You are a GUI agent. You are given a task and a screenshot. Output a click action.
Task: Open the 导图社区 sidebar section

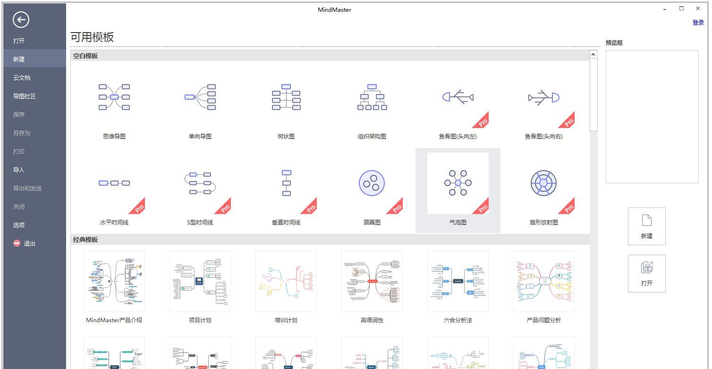pos(24,96)
